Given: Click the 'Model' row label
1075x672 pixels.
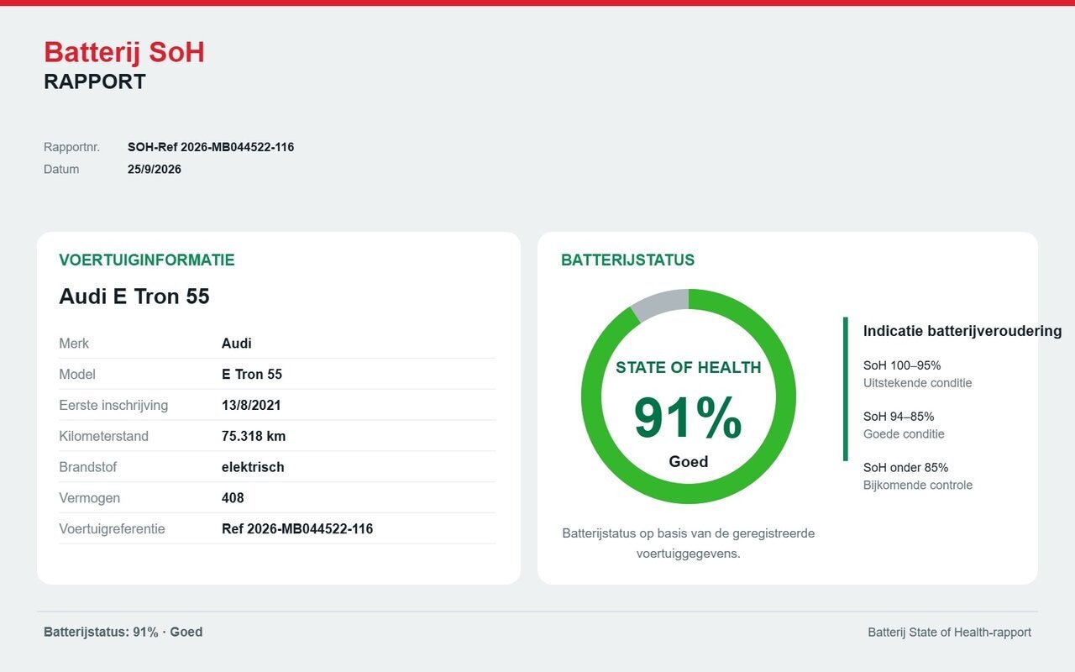Looking at the screenshot, I should point(77,374).
